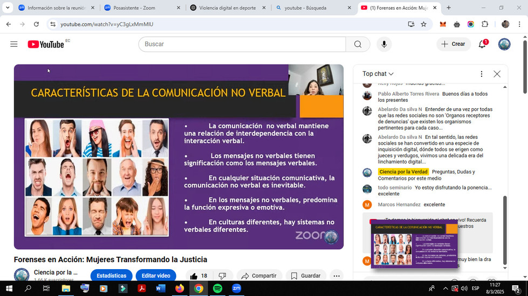Go to YouTube home via logo
The height and width of the screenshot is (296, 528).
[46, 44]
